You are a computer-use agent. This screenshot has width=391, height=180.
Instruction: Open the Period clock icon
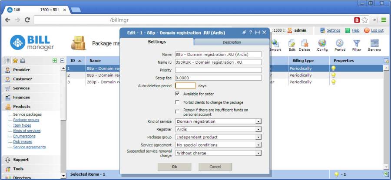(340, 43)
